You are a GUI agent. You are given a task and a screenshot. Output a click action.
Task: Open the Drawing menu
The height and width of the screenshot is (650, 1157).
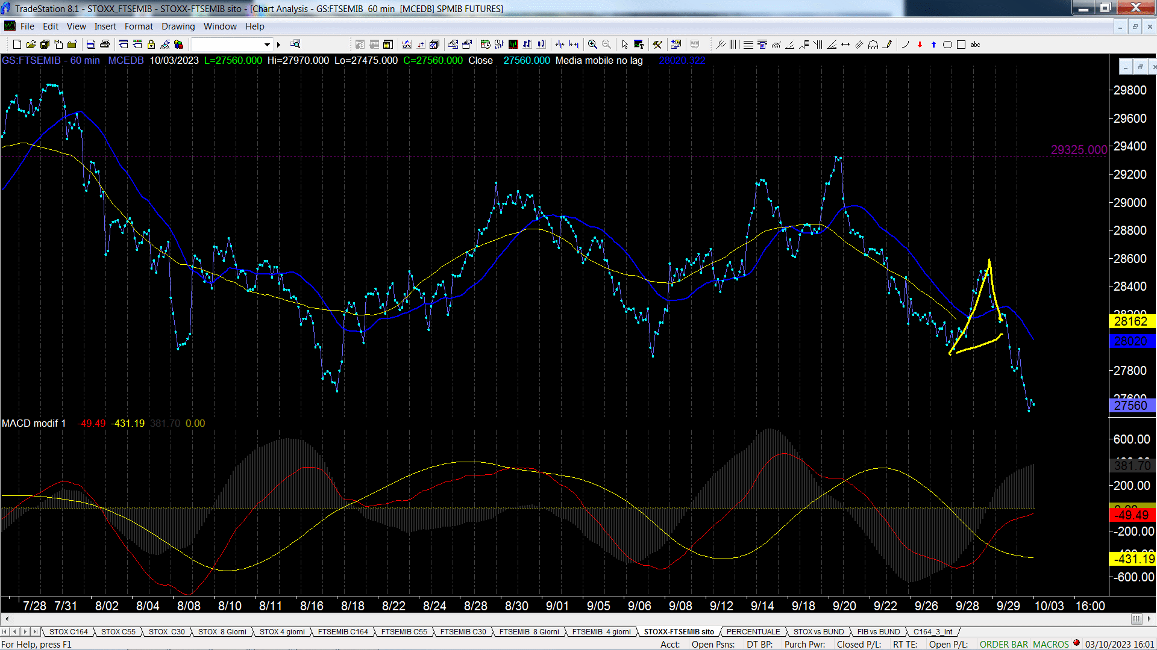(x=178, y=26)
